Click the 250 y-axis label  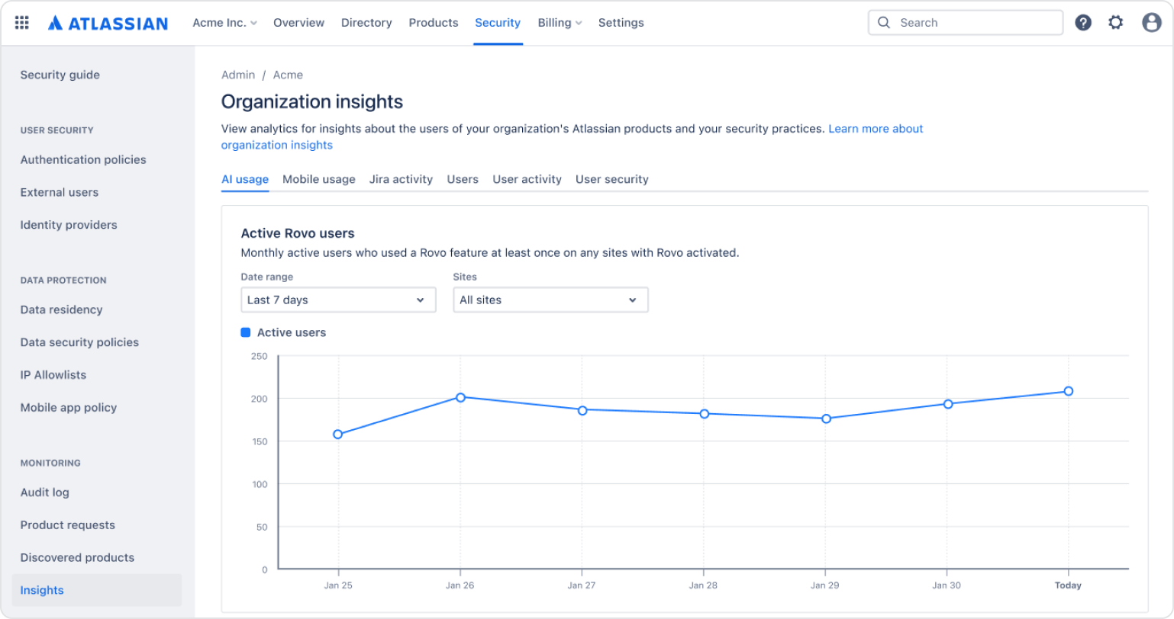point(260,356)
